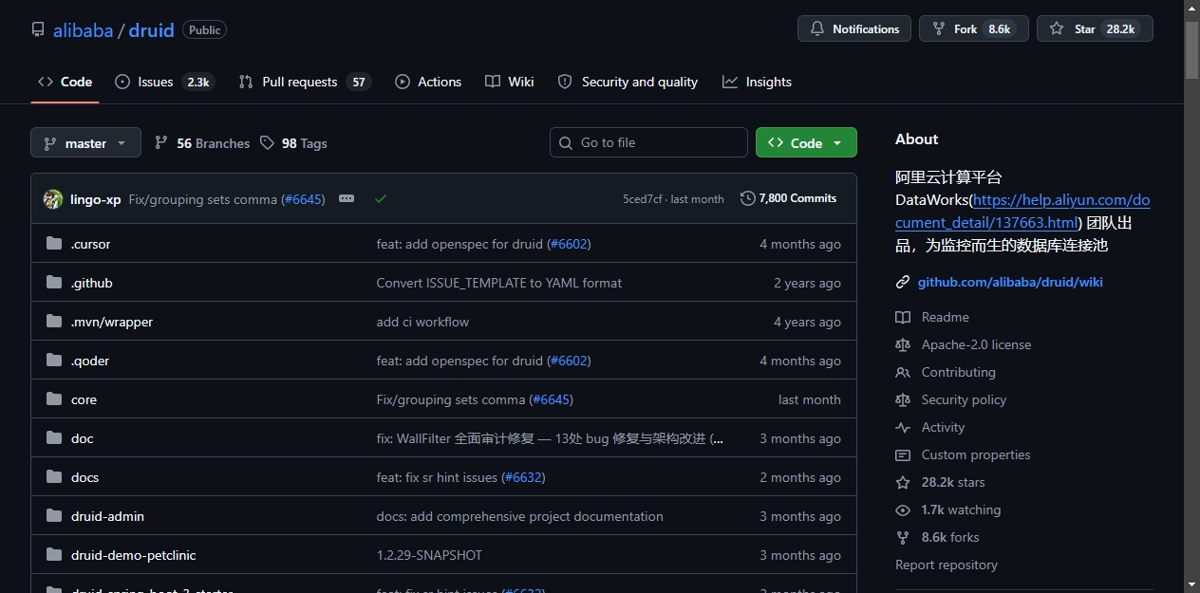Image resolution: width=1200 pixels, height=593 pixels.
Task: Open #6602 link in the .cursor row
Action: tap(569, 244)
